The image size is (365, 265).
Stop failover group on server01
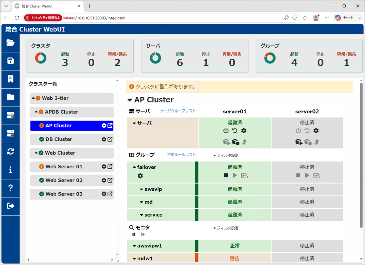226,176
